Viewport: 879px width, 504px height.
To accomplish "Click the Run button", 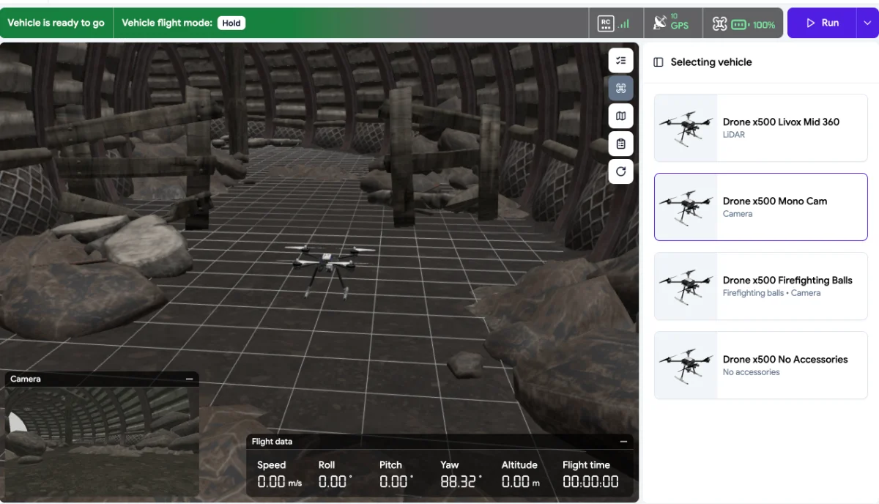I will click(822, 23).
